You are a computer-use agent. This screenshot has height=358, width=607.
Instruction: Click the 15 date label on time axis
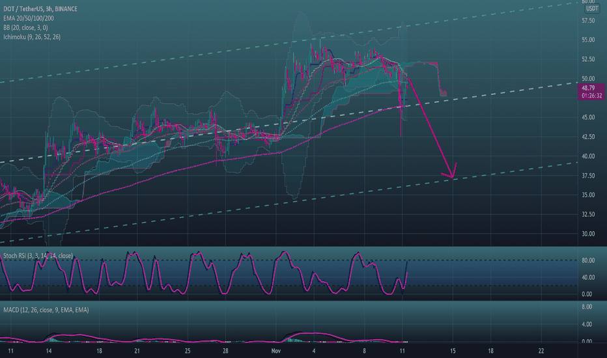point(453,351)
